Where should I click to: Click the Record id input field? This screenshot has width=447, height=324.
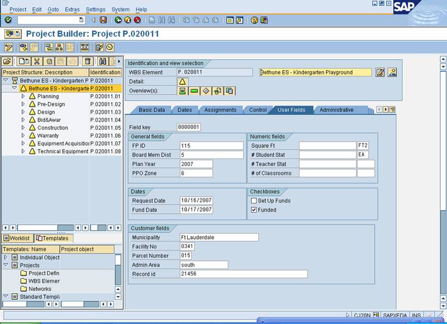[244, 274]
